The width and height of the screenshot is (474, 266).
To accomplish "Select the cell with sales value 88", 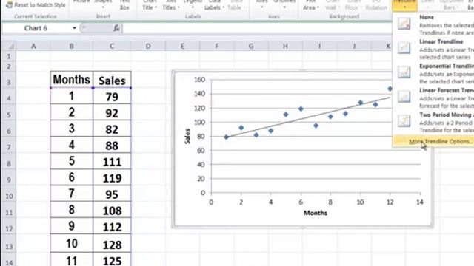I will 112,145.
